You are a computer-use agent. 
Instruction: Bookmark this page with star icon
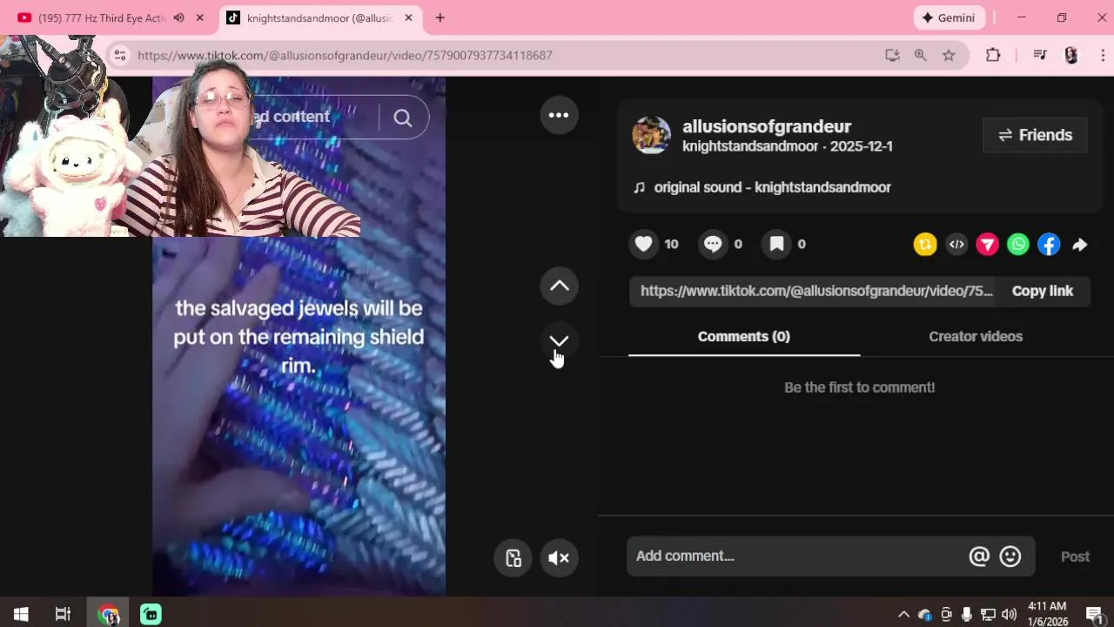(949, 55)
